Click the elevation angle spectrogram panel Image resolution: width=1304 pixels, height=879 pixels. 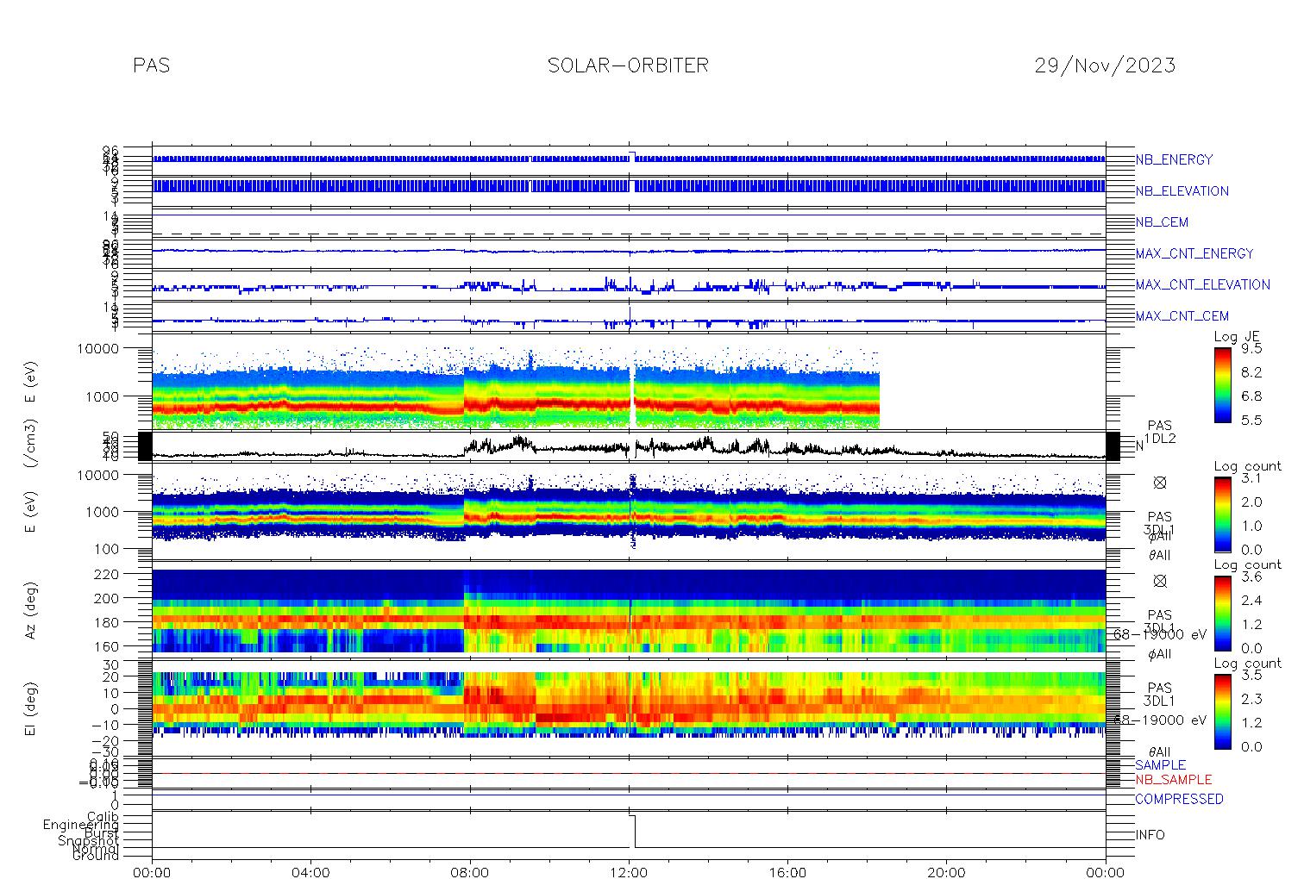click(x=629, y=705)
